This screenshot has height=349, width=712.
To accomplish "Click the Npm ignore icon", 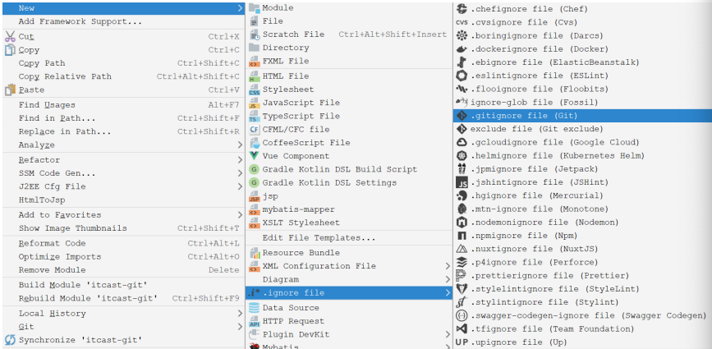I will coord(462,236).
